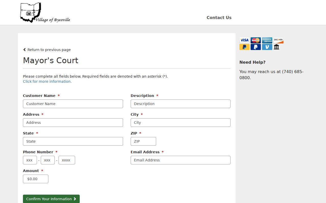Focus the Customer Name field
This screenshot has height=203, width=326.
[x=73, y=104]
